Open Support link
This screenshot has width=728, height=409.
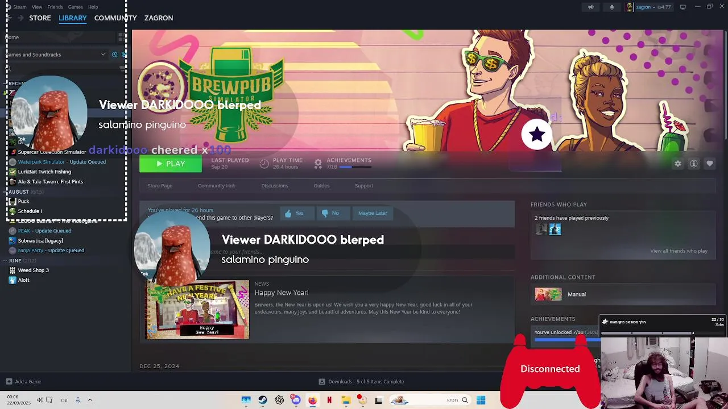coord(364,186)
